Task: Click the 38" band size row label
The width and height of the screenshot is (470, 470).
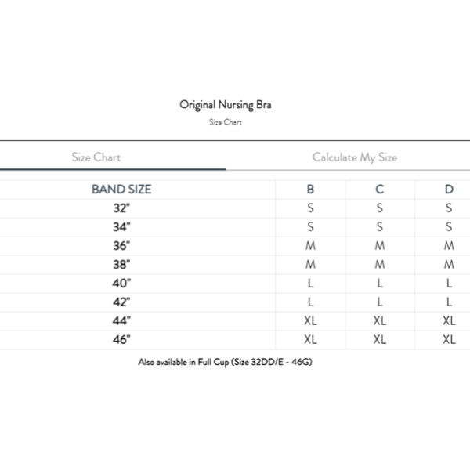Action: (x=121, y=265)
